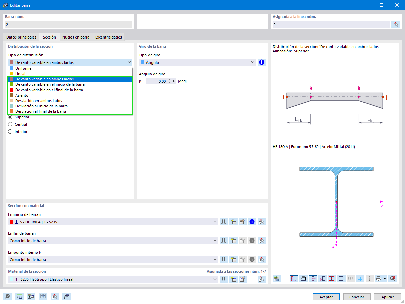Create new section for 'En fin de barra j'
405x304 pixels.
pyautogui.click(x=233, y=241)
